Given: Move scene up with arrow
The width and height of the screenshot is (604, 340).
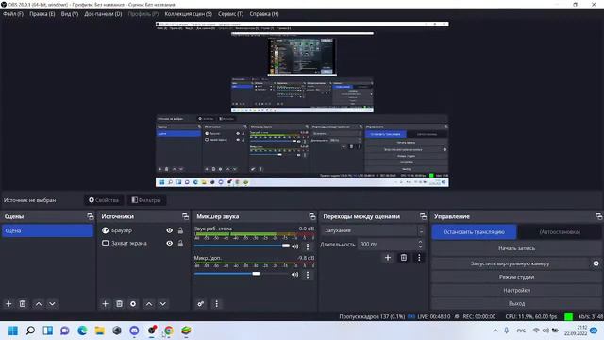Looking at the screenshot, I should pos(39,304).
